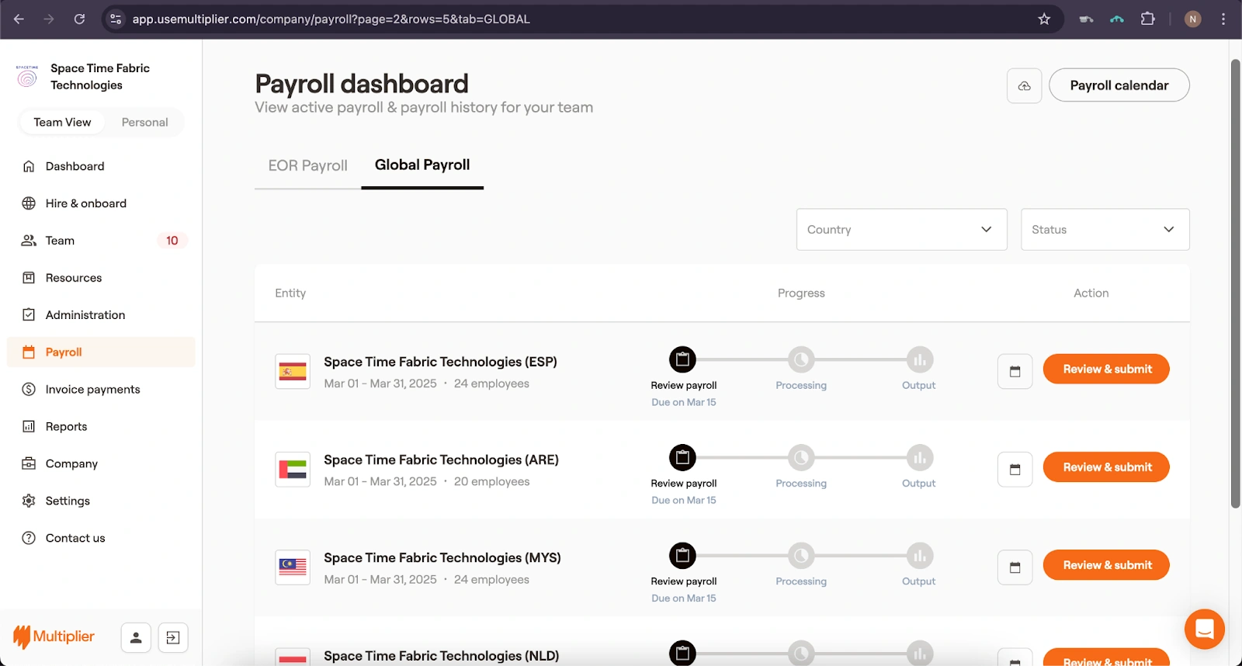
Task: Open the Status filter dropdown
Action: pyautogui.click(x=1105, y=230)
